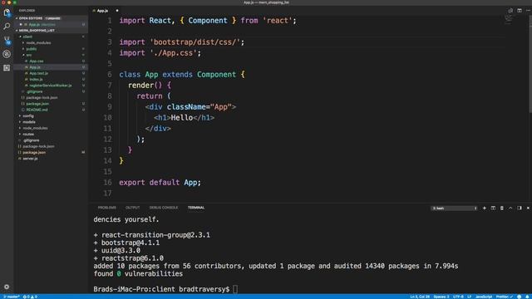Close the terminal panel
The height and width of the screenshot is (299, 532).
528,208
